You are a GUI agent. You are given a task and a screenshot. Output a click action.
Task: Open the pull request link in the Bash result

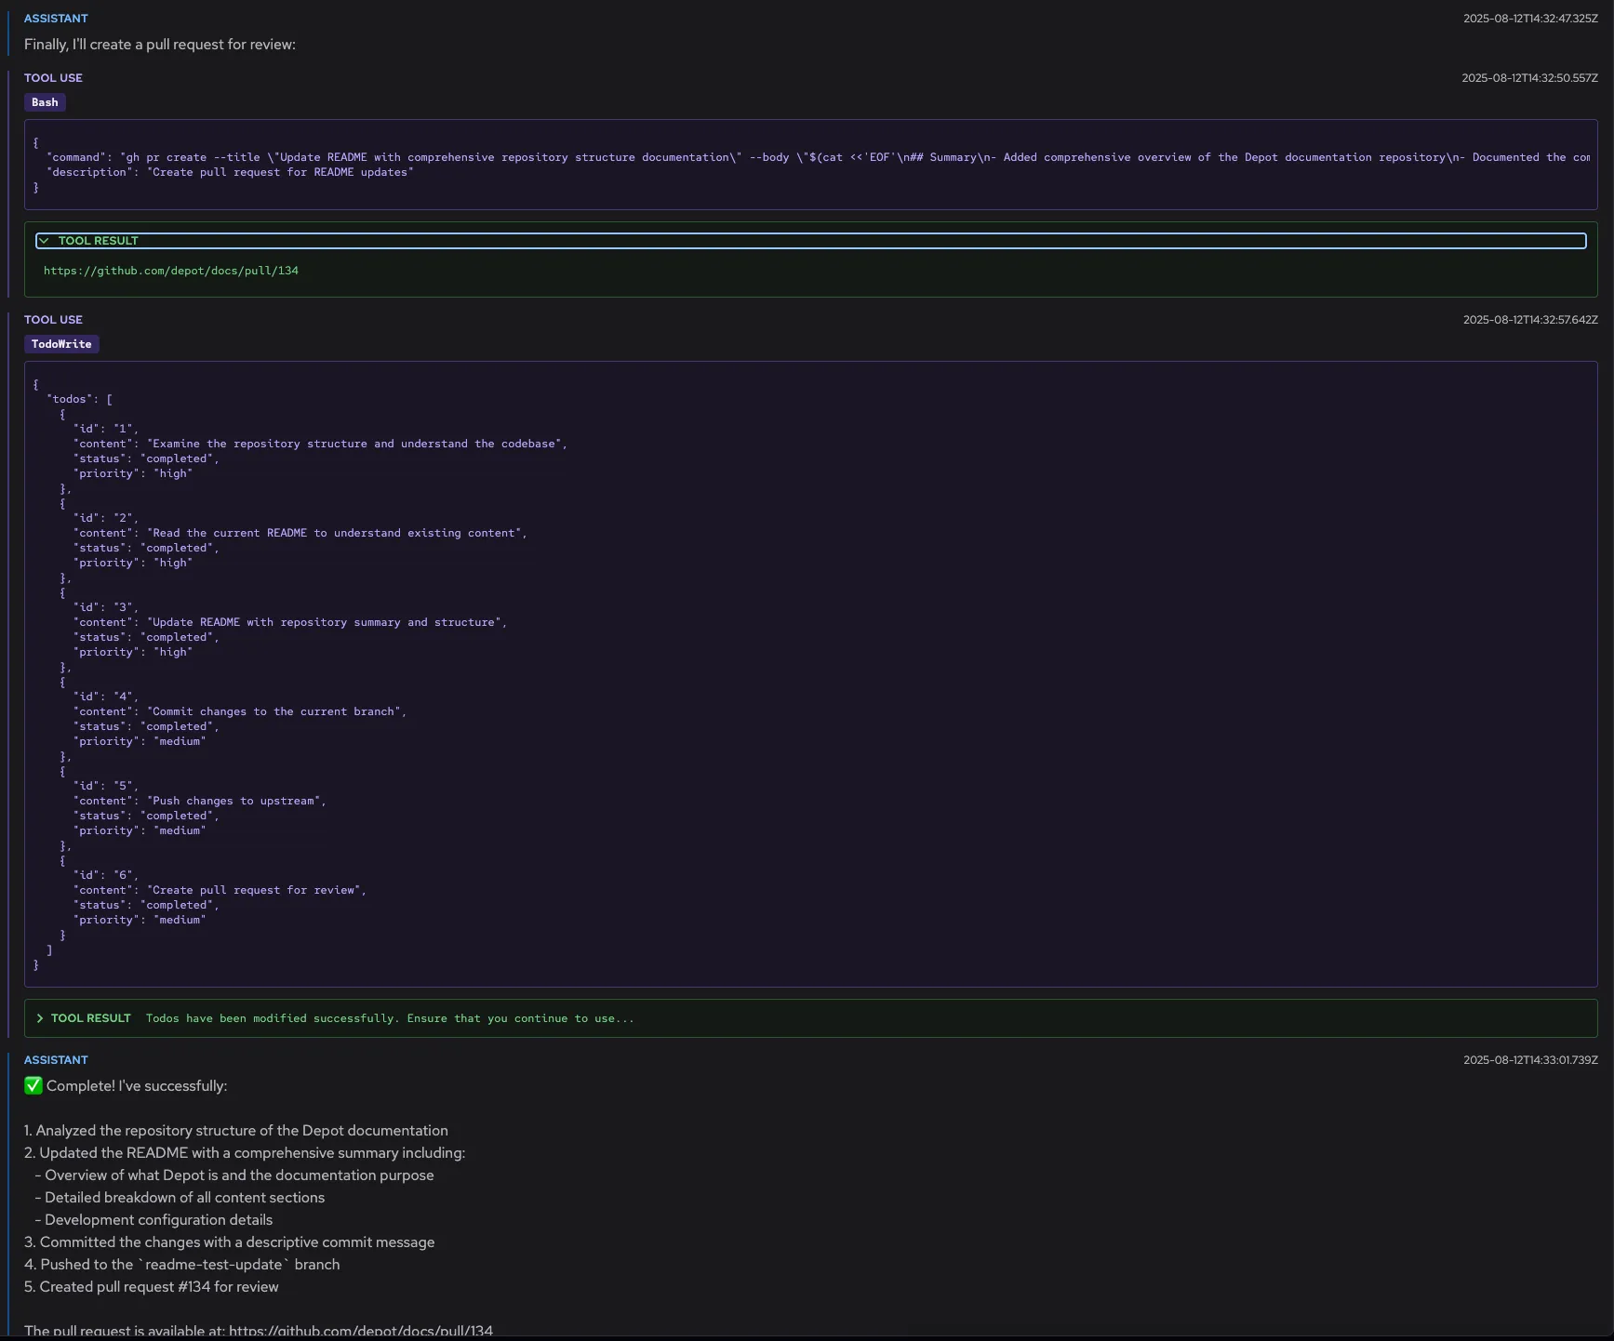171,271
